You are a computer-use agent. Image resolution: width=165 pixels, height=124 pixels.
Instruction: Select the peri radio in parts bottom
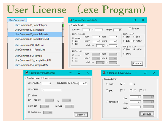click(x=73, y=40)
